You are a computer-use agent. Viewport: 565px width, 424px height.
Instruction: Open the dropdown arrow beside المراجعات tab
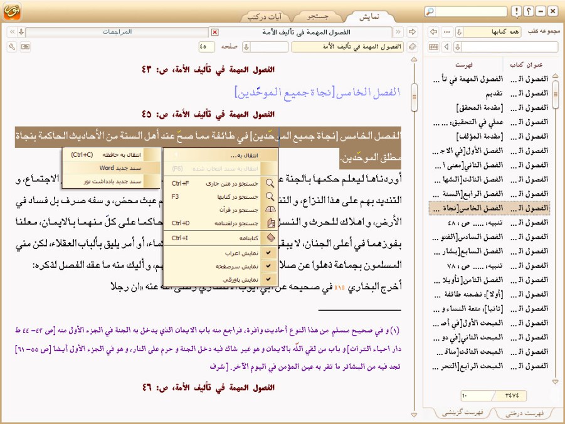pos(21,32)
